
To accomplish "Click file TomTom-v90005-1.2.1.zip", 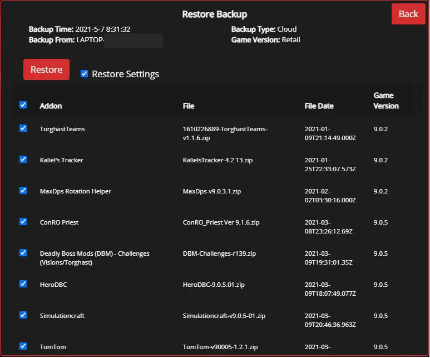I will pyautogui.click(x=220, y=347).
